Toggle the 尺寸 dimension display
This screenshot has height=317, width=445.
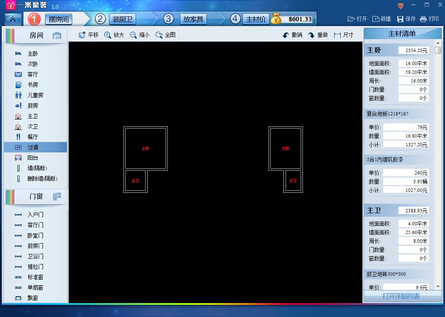pyautogui.click(x=343, y=35)
